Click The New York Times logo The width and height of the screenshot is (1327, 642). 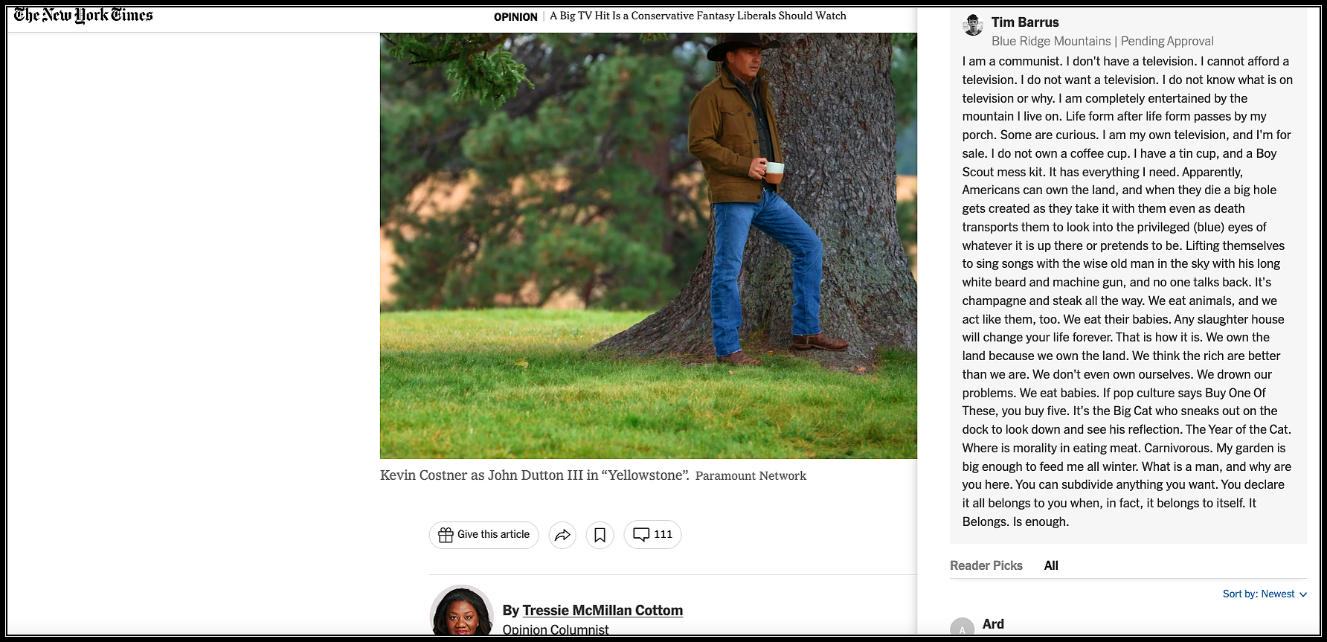click(x=83, y=16)
